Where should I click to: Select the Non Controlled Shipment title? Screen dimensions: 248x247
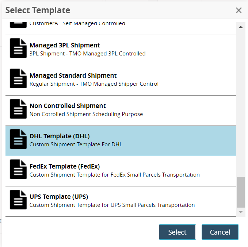(x=68, y=106)
